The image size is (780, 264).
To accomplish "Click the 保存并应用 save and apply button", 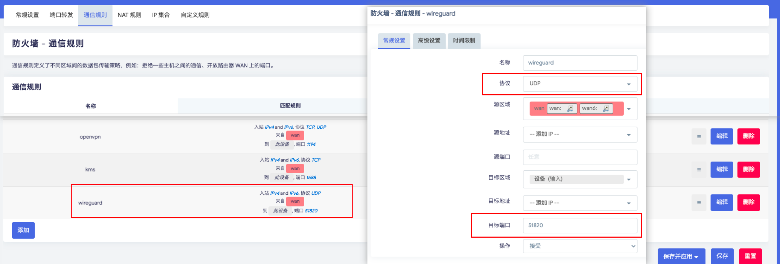I will click(681, 256).
